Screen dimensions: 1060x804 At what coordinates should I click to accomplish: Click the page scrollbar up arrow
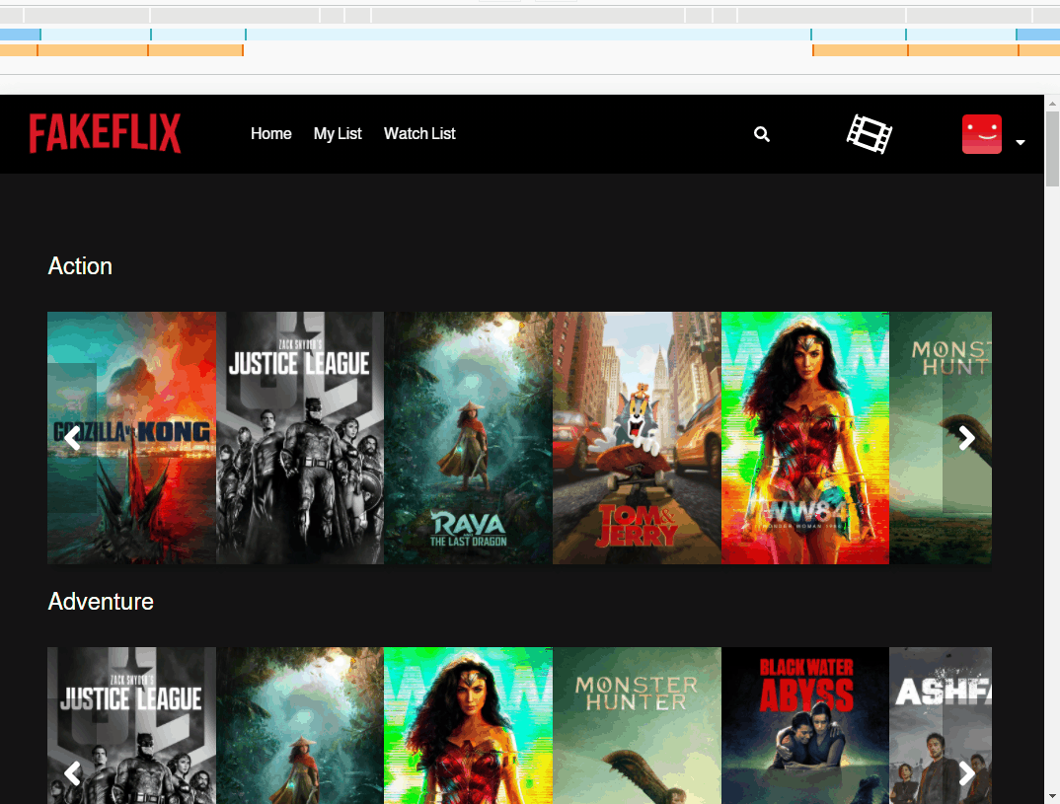click(1052, 104)
